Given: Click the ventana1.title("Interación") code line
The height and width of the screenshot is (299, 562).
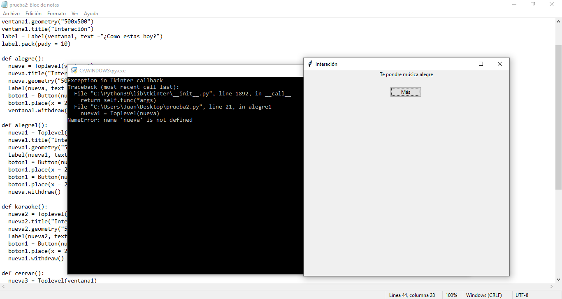Looking at the screenshot, I should click(48, 29).
